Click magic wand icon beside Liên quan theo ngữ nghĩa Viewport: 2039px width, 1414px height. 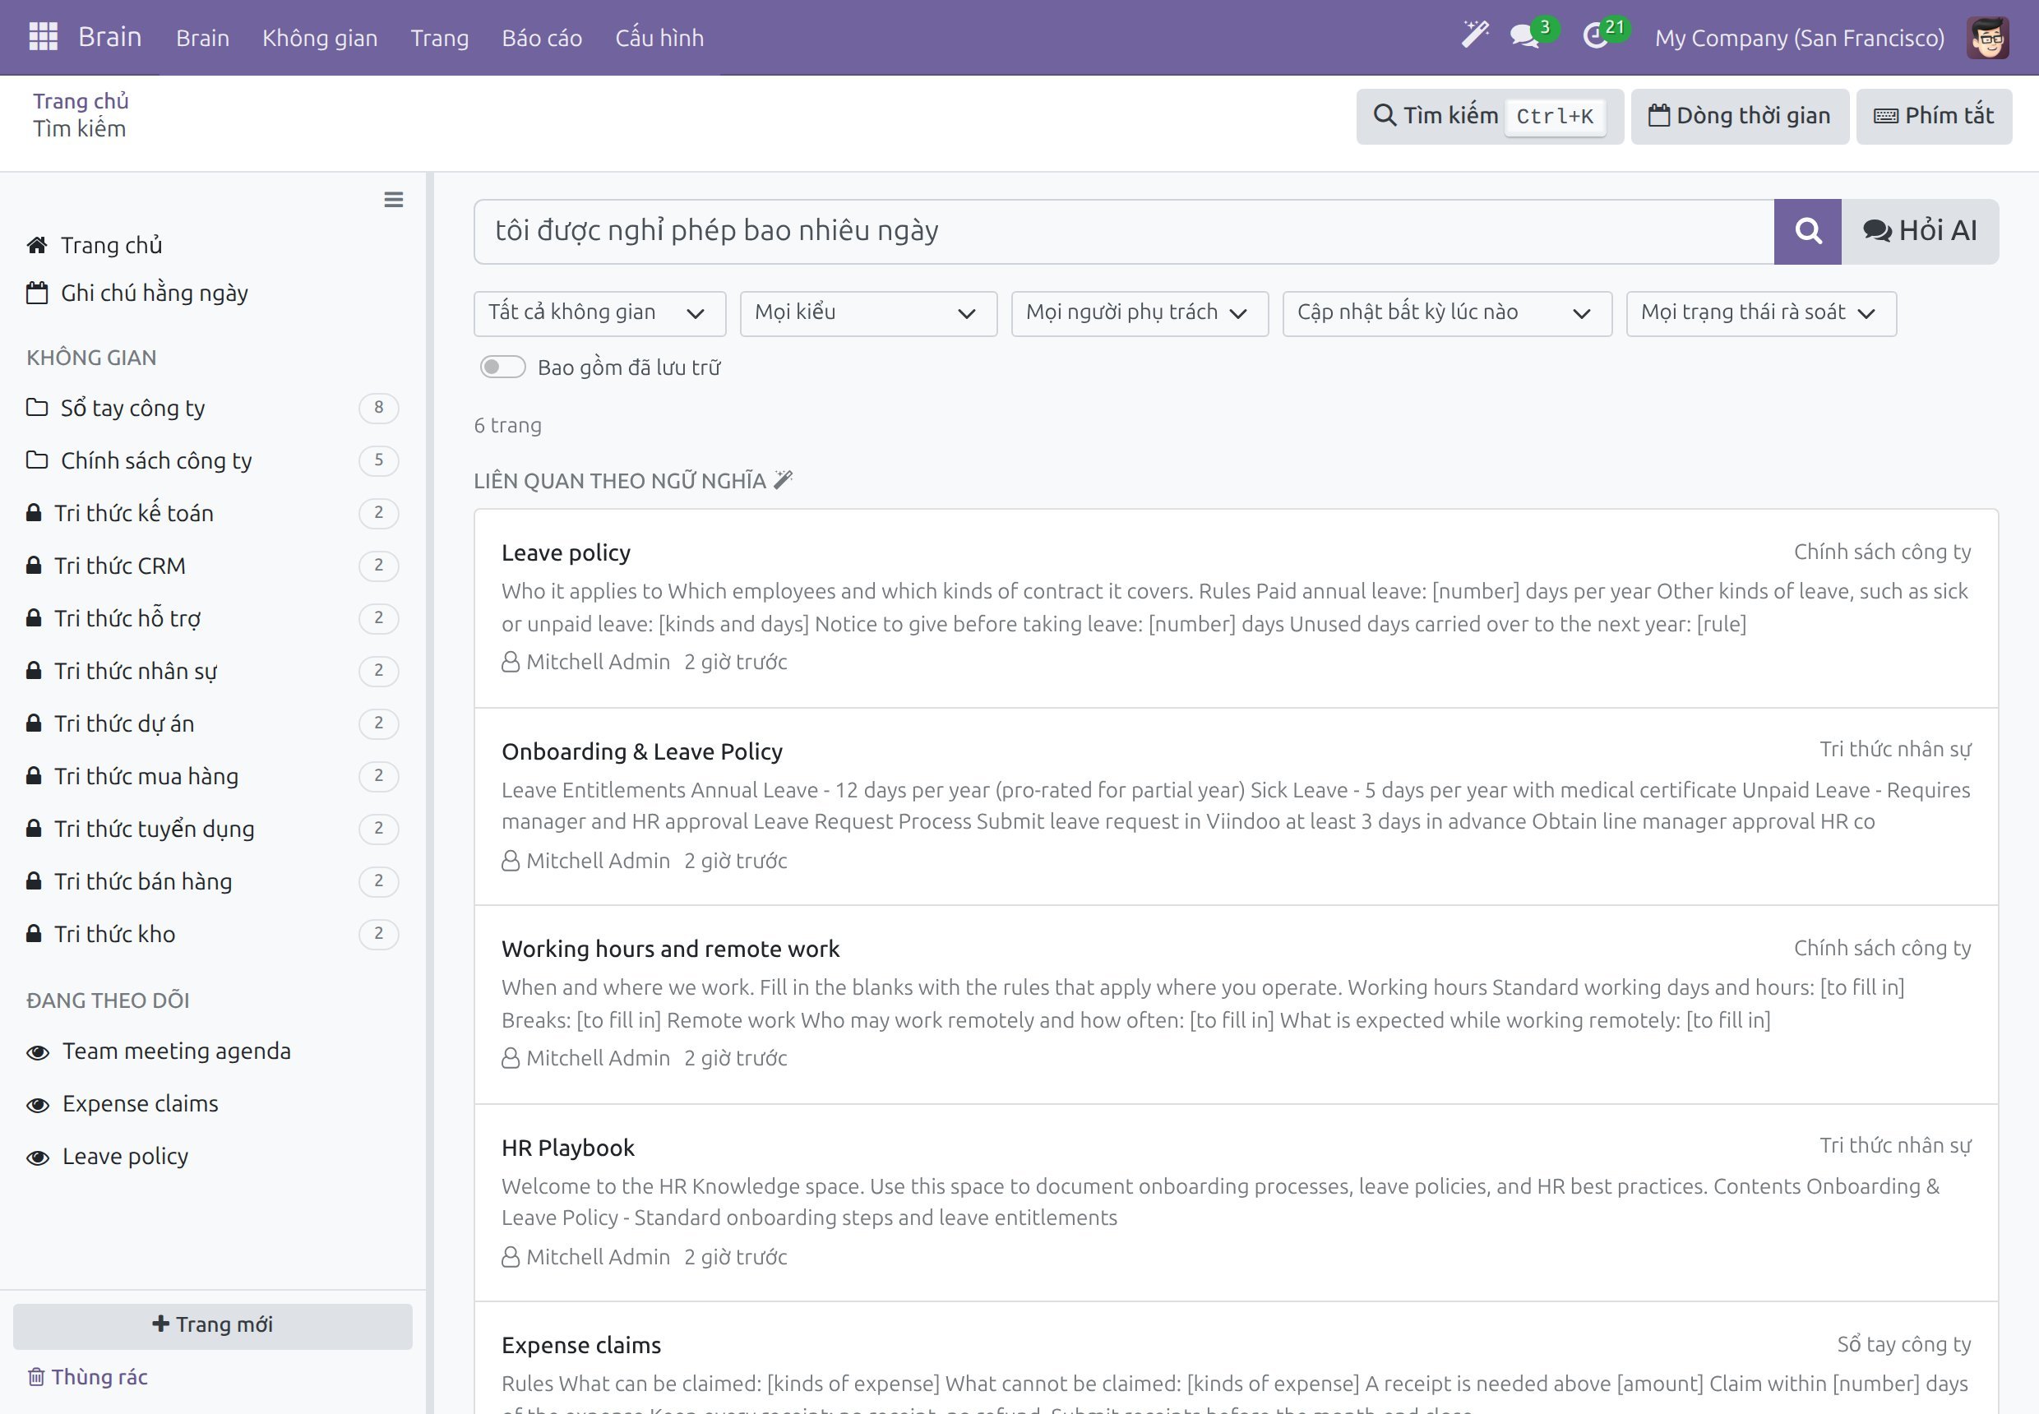pyautogui.click(x=784, y=480)
